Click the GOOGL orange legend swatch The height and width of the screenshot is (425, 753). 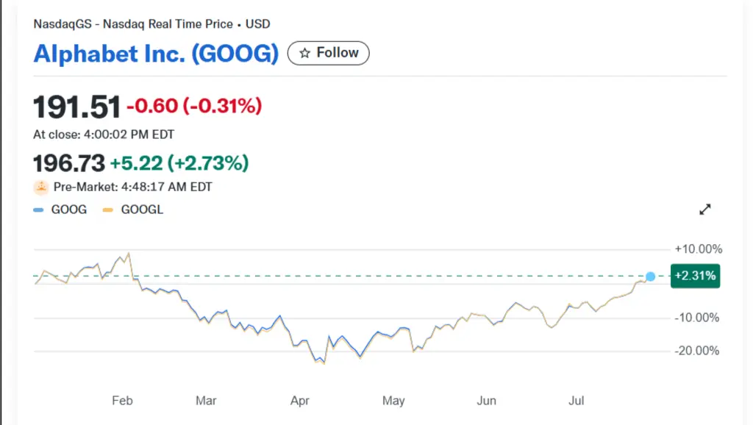coord(108,210)
